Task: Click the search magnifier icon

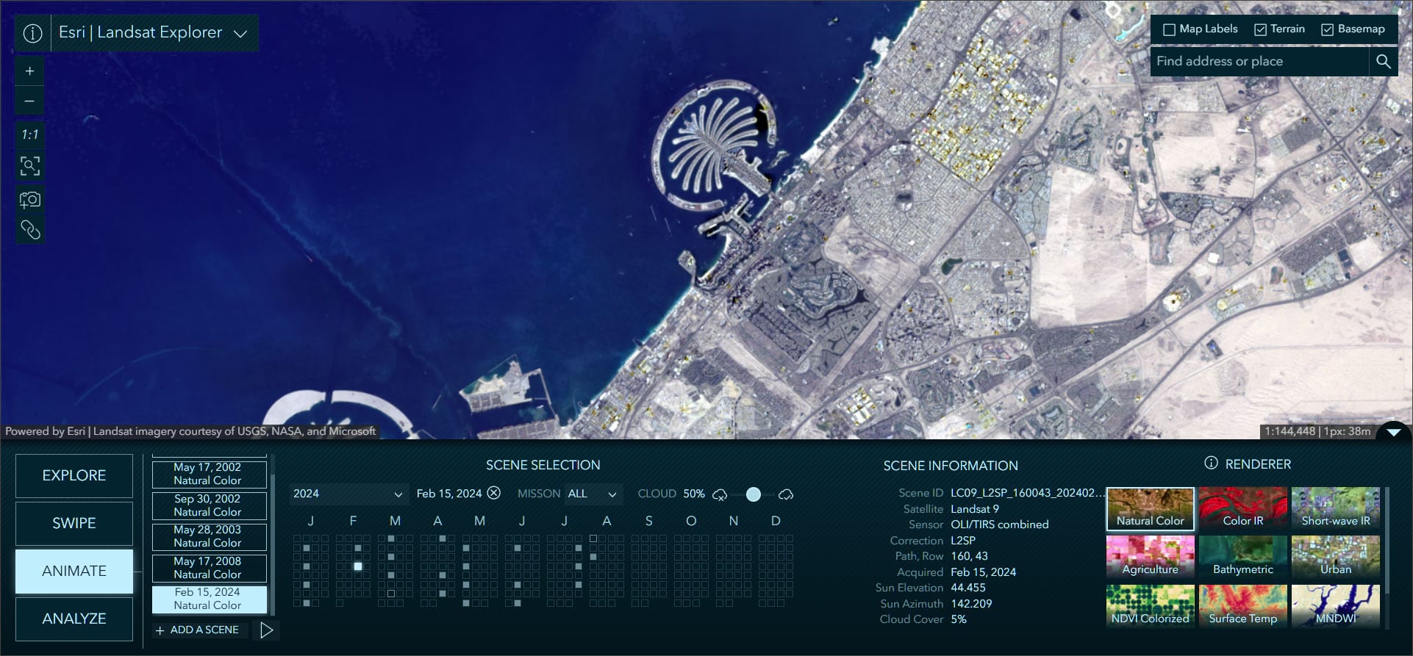Action: pos(1383,62)
